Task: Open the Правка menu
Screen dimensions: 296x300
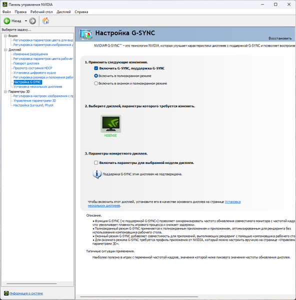Action: pos(20,12)
